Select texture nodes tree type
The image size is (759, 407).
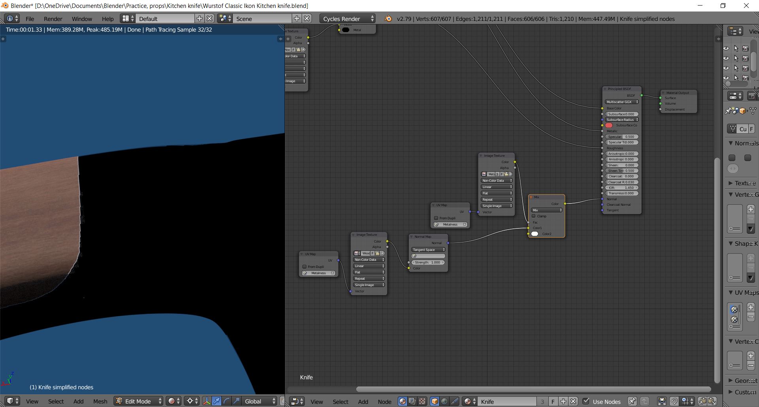pos(422,401)
